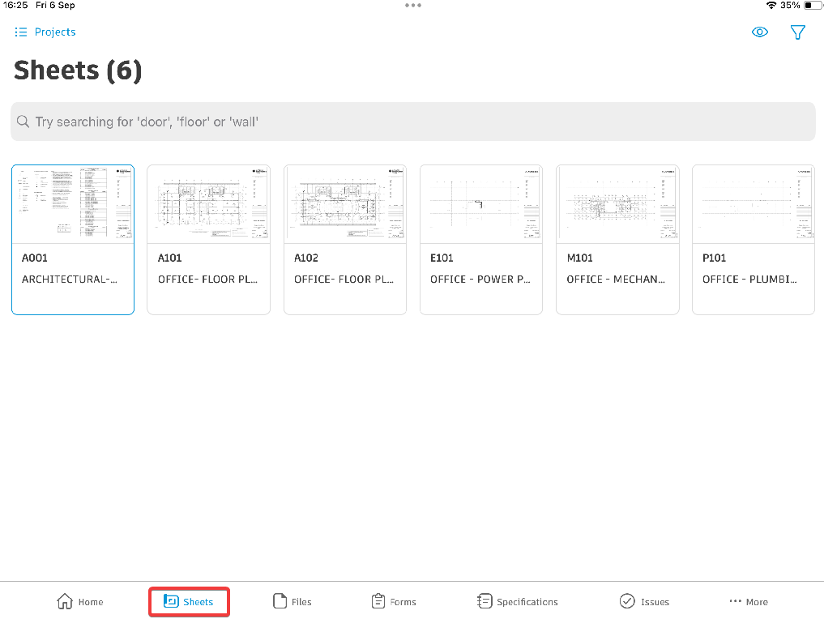Image resolution: width=824 pixels, height=619 pixels.
Task: Switch to the Home tab label
Action: (91, 602)
